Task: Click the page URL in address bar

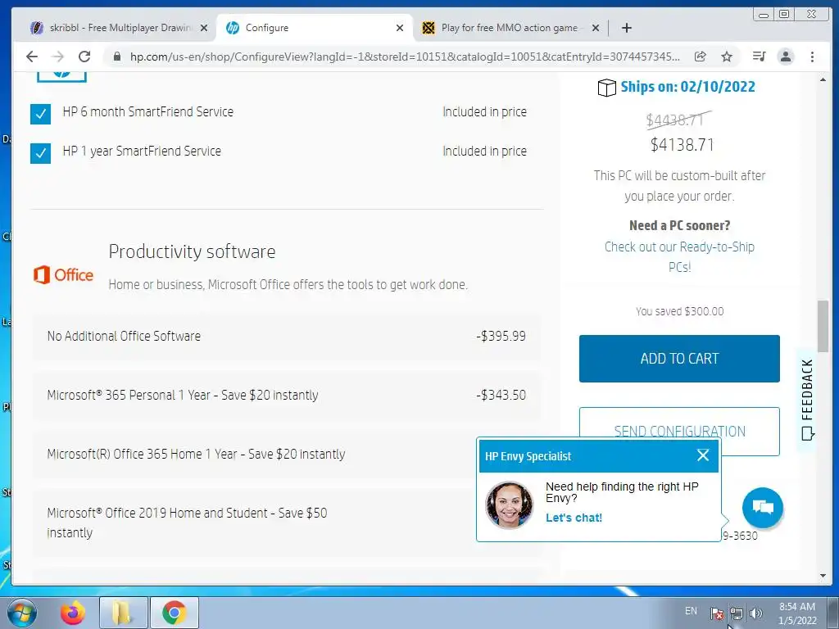Action: (405, 57)
